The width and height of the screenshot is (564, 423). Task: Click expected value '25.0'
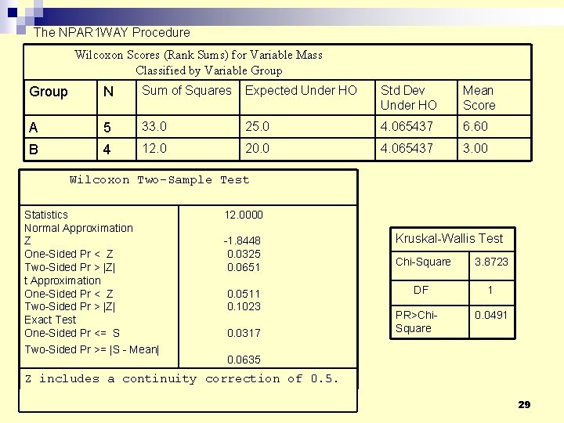(x=257, y=126)
